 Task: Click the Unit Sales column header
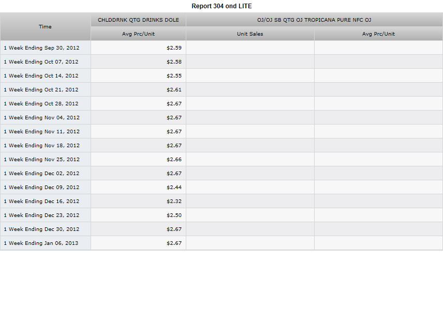[250, 34]
